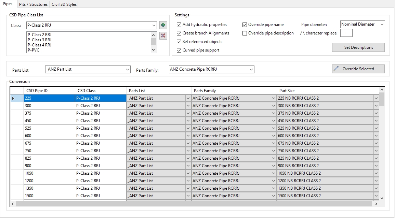Image resolution: width=395 pixels, height=218 pixels.
Task: Uncheck Add hydraulic properties
Action: (x=179, y=25)
